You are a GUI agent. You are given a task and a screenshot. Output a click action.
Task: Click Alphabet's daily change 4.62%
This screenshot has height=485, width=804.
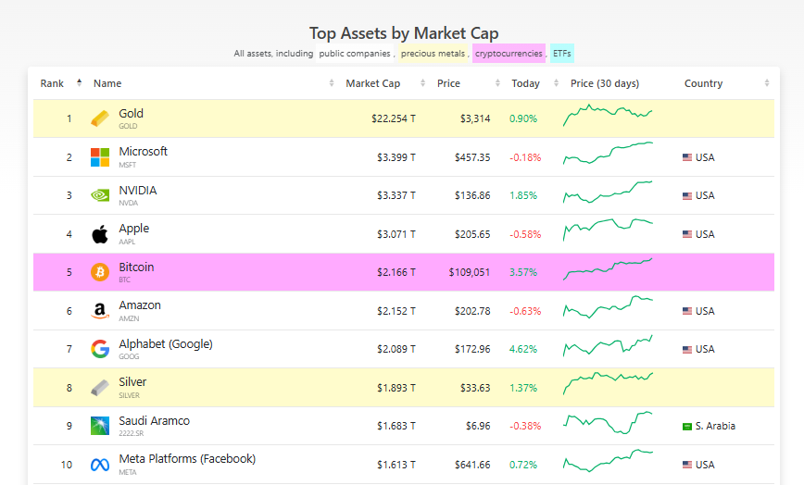523,349
